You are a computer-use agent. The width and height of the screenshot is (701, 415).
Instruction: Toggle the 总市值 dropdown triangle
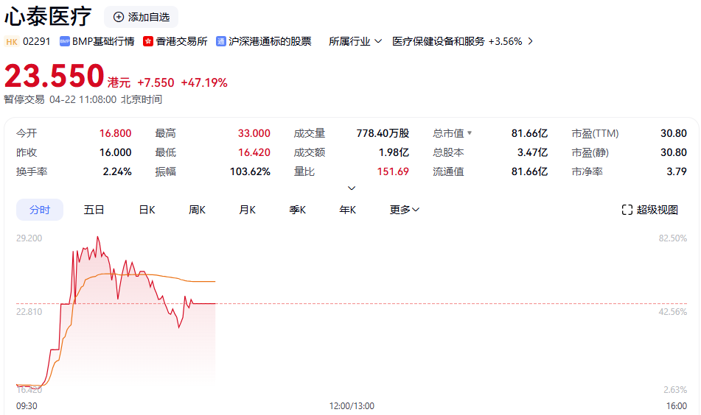tap(470, 133)
